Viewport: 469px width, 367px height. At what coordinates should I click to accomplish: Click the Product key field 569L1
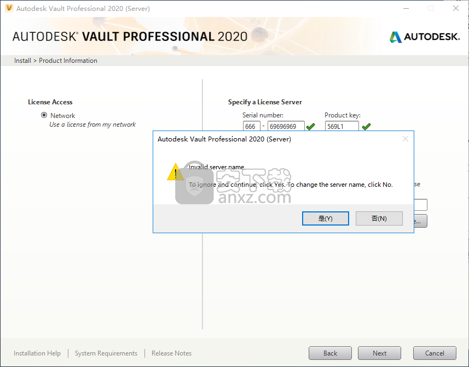(341, 126)
